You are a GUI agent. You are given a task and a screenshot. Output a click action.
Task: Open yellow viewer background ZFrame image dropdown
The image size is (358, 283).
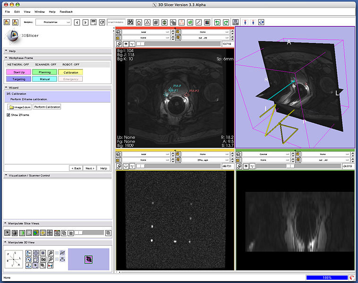pos(205,160)
